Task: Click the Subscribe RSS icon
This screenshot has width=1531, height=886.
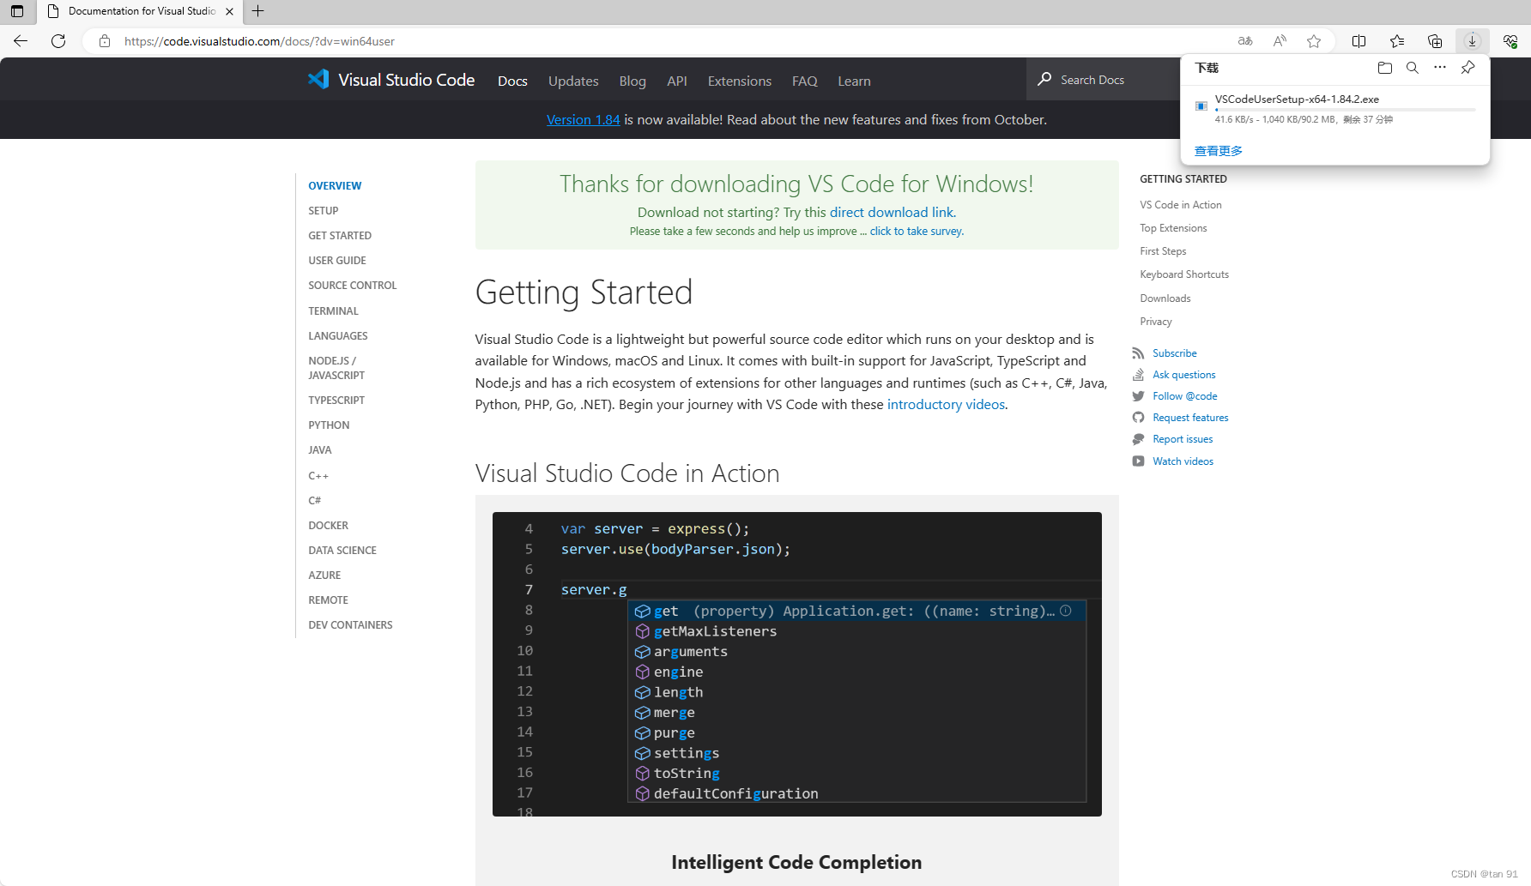Action: [1138, 353]
